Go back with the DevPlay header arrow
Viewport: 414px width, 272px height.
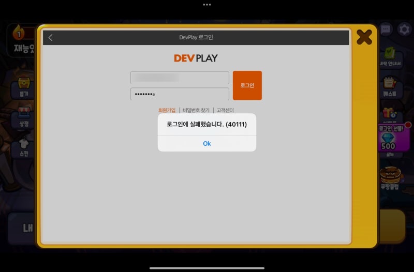50,38
